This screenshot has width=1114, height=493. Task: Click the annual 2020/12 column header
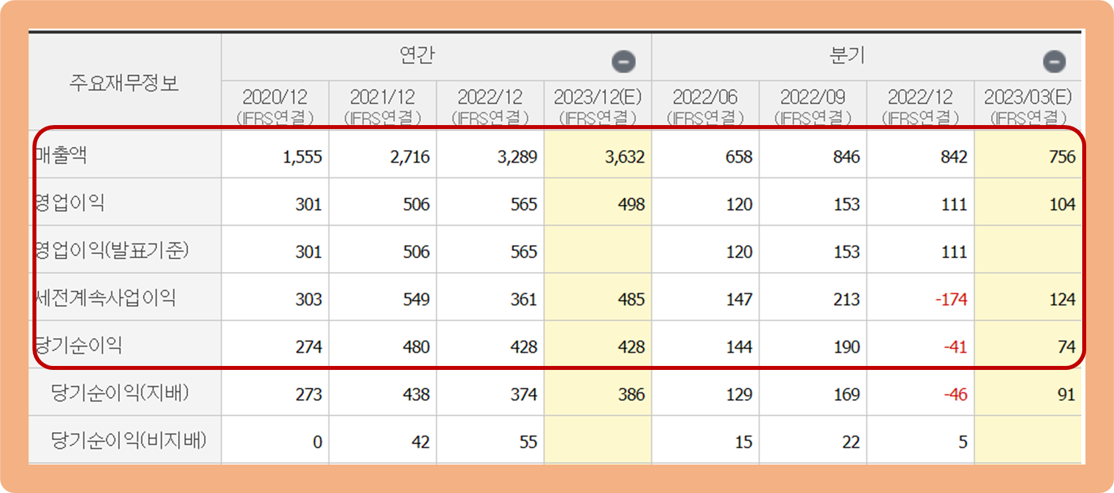[x=275, y=106]
